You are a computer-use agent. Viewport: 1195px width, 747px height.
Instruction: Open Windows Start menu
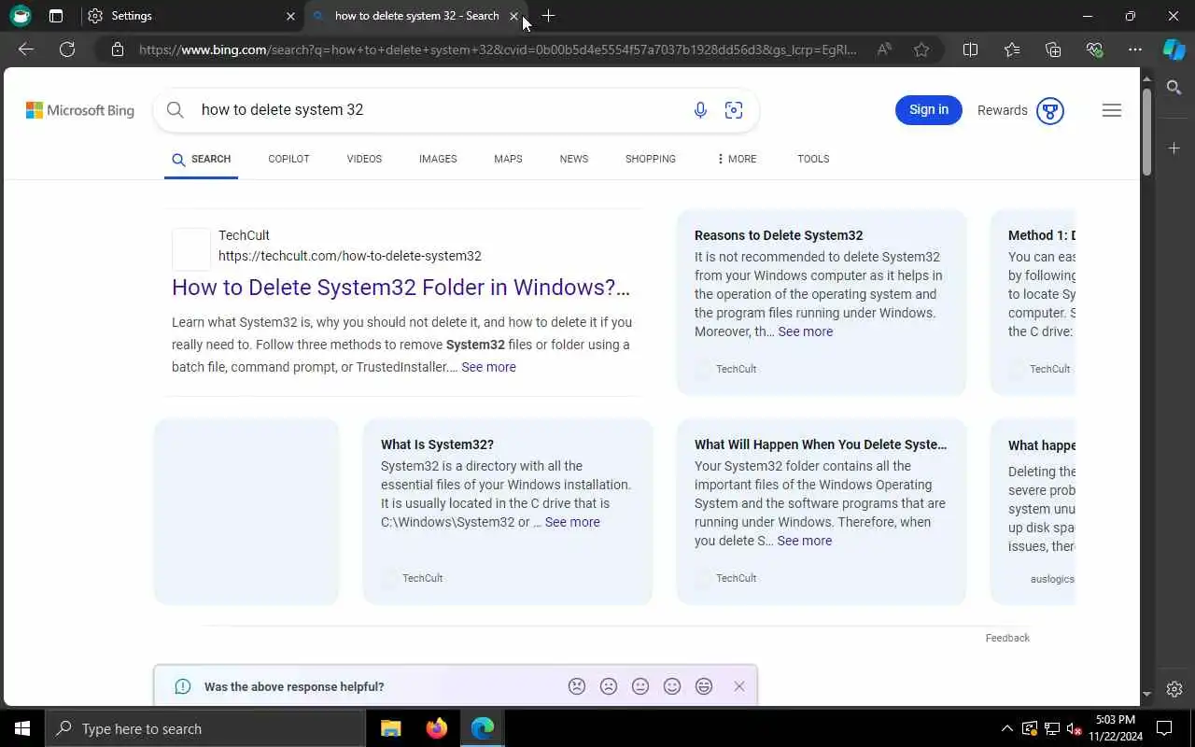click(x=22, y=728)
